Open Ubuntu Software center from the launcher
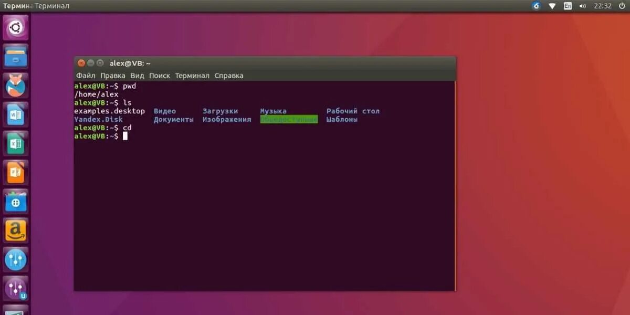 coord(16,202)
